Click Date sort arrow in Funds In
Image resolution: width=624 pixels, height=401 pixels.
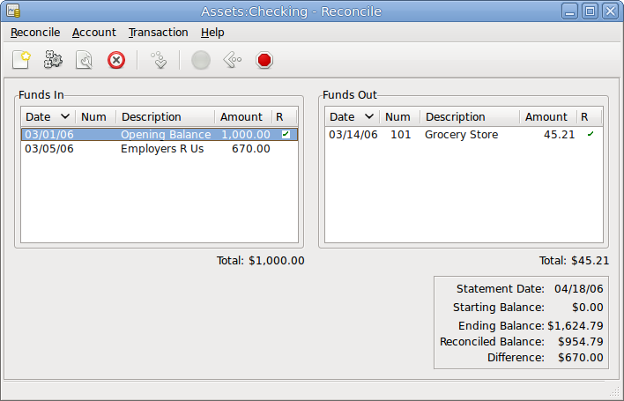coord(65,117)
